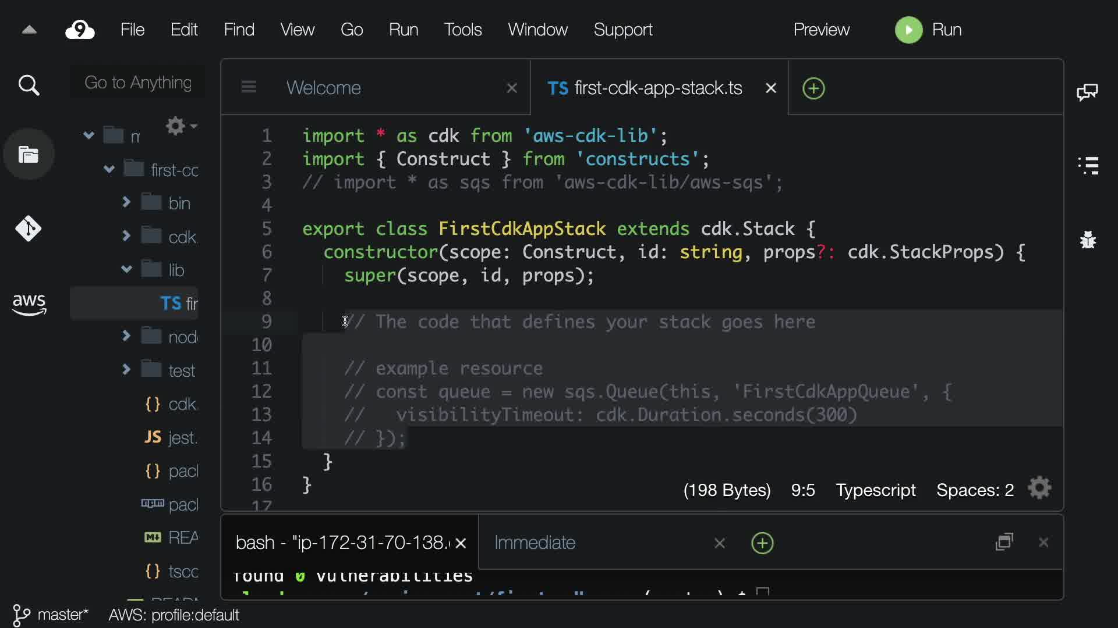Click the Go to Anything field

click(x=138, y=83)
